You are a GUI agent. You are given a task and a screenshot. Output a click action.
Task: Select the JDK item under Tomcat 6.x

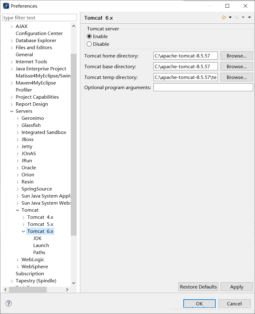click(38, 238)
